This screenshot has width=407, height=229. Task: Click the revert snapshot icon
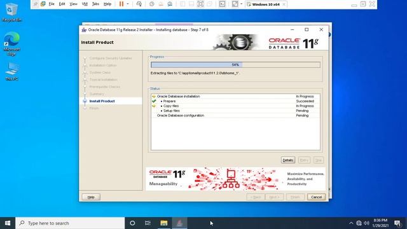161,4
